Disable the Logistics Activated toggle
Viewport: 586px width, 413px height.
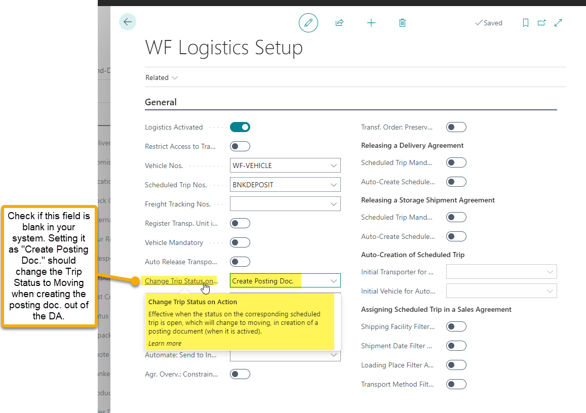240,127
